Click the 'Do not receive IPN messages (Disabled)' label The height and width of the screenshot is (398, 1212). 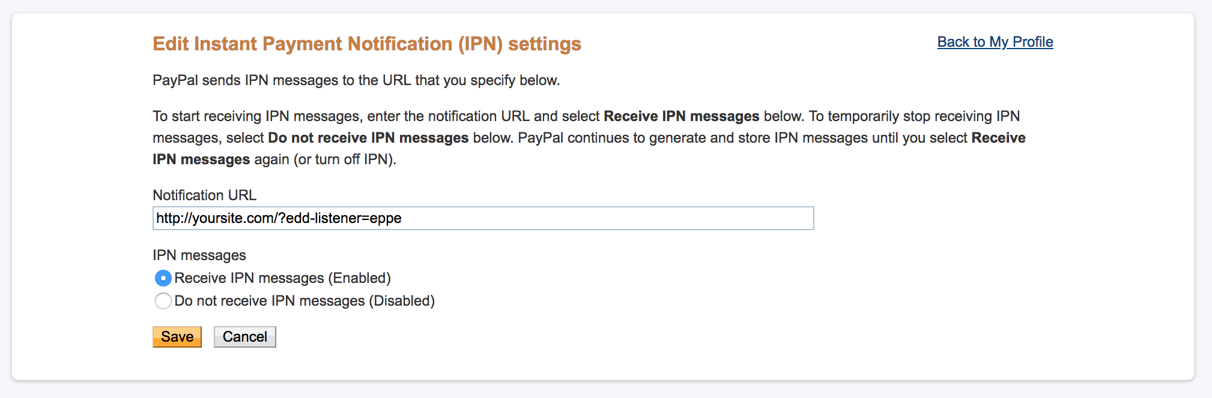[x=305, y=301]
